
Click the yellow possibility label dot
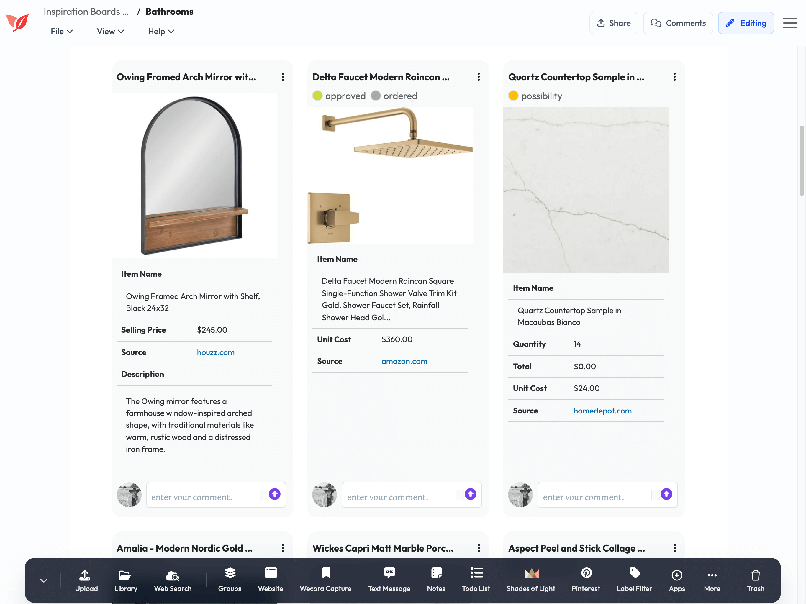pyautogui.click(x=513, y=96)
